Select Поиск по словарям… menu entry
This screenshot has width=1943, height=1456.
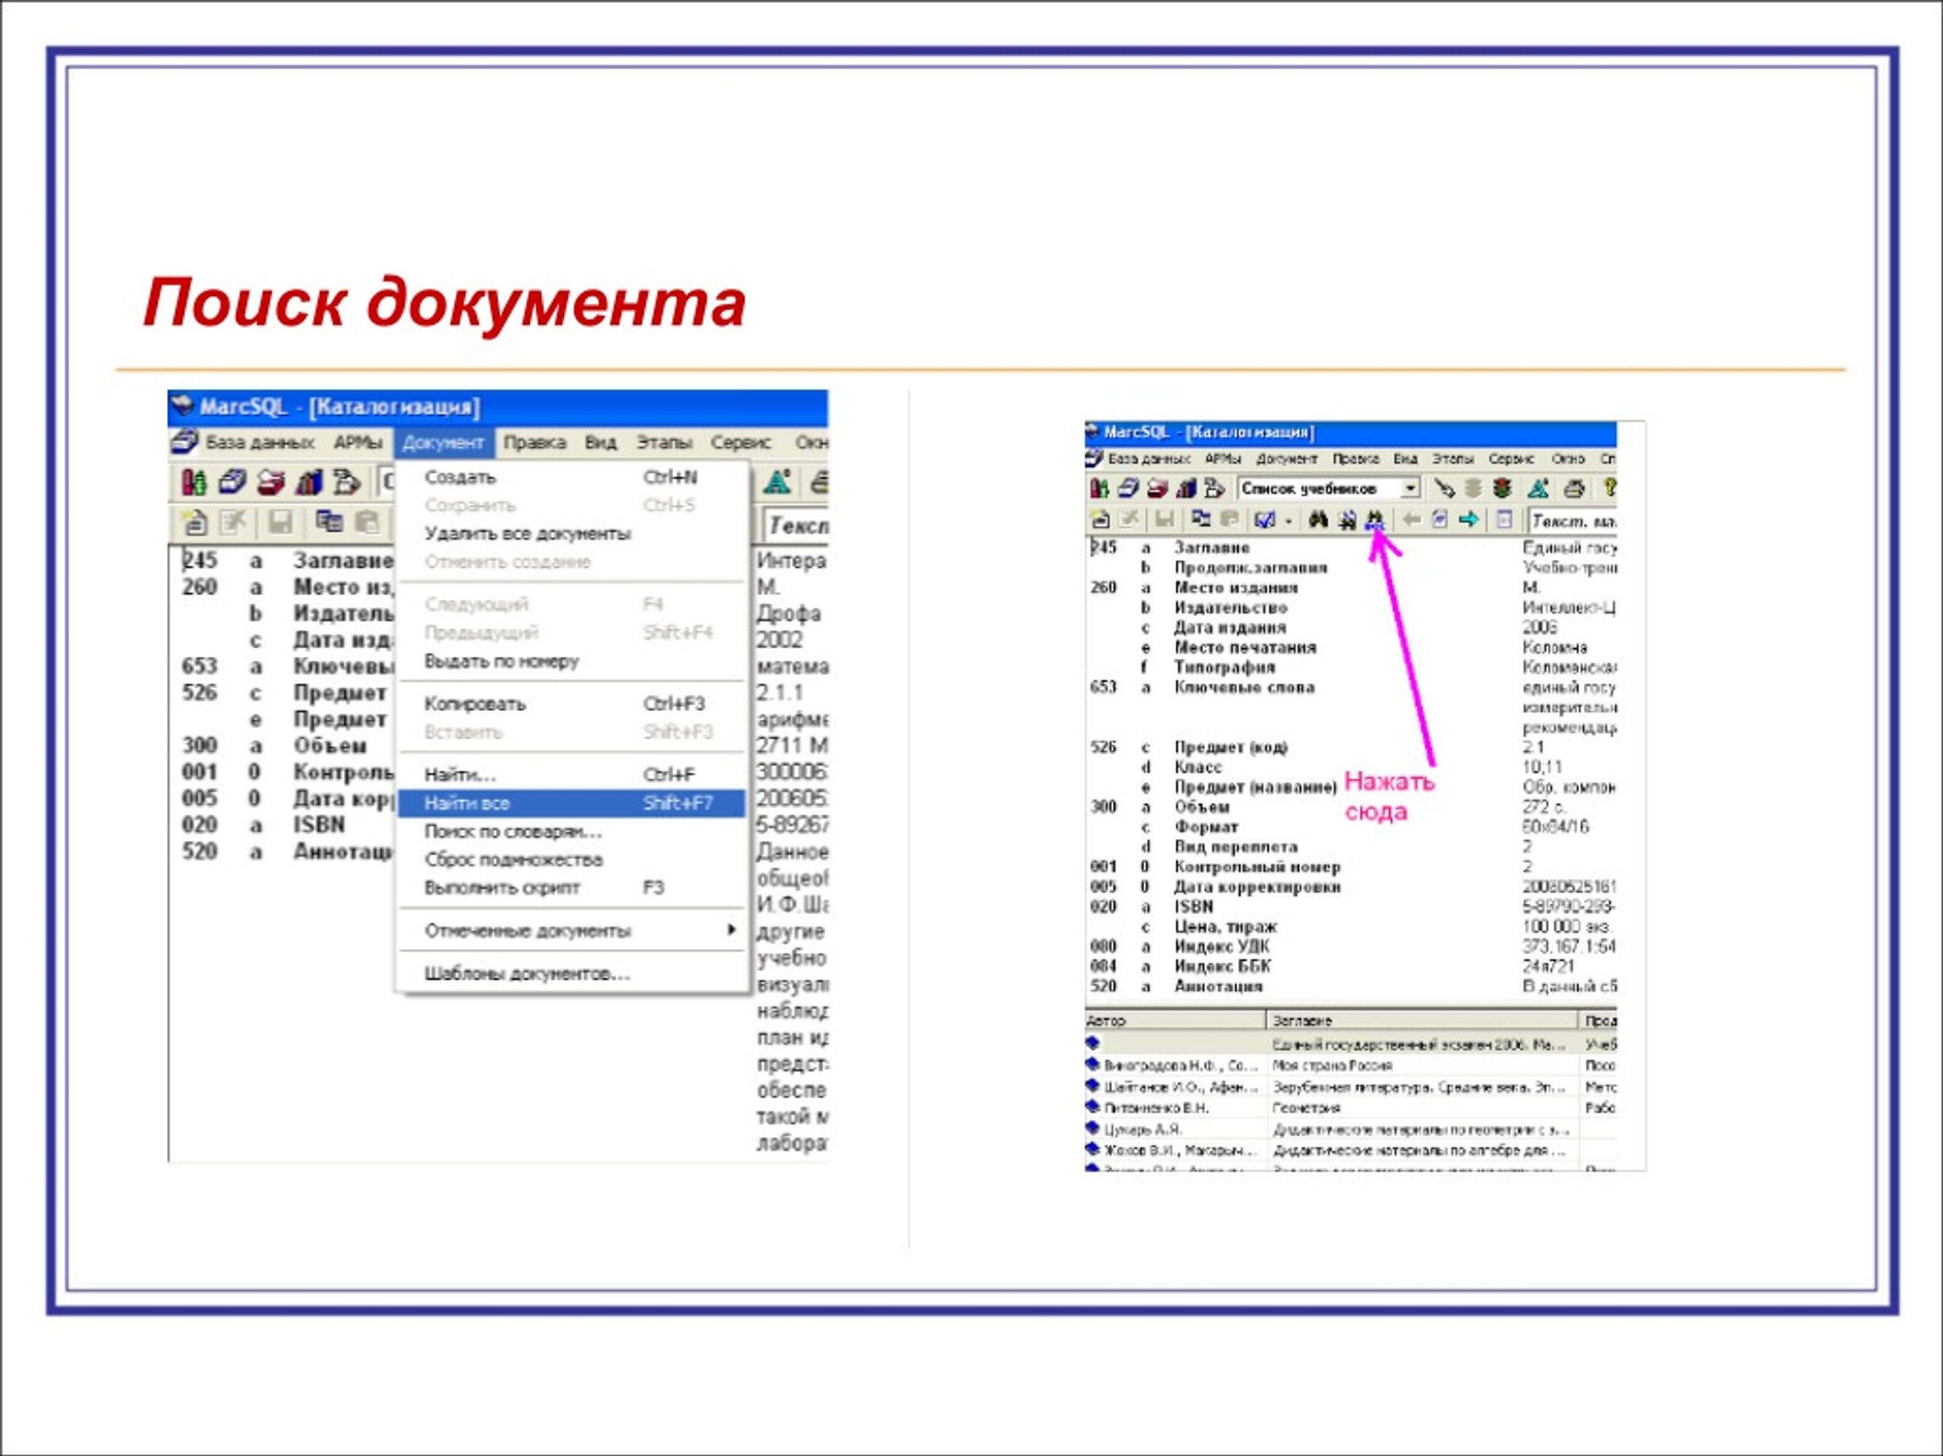point(572,831)
